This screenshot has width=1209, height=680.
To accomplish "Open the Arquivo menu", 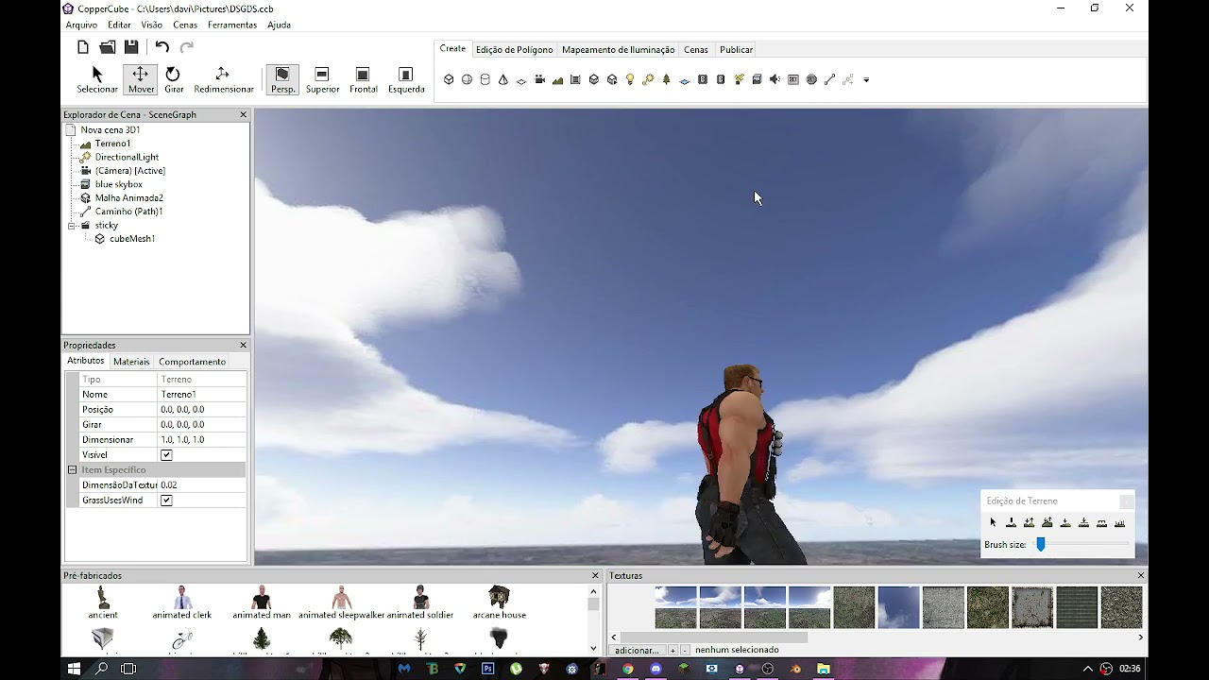I will [81, 25].
